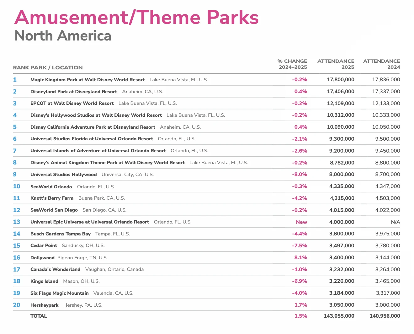The width and height of the screenshot is (414, 334).
Task: Select the "ATTENDANCE 2025" column header
Action: tap(336, 64)
